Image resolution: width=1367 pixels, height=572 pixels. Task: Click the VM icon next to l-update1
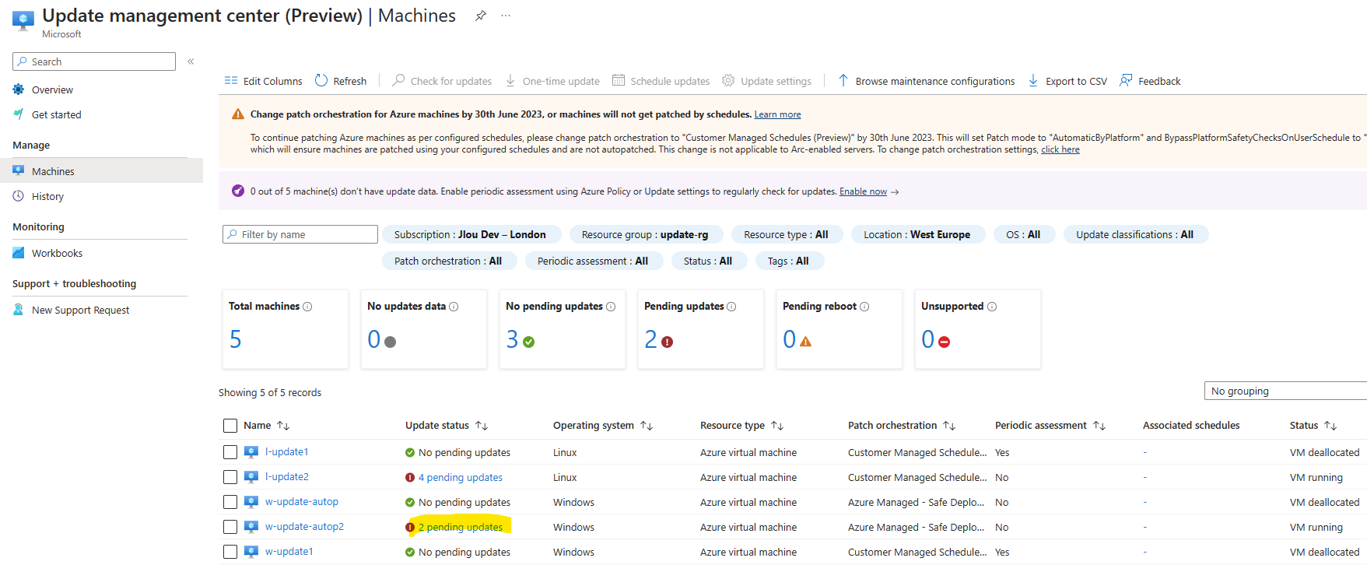[x=251, y=452]
